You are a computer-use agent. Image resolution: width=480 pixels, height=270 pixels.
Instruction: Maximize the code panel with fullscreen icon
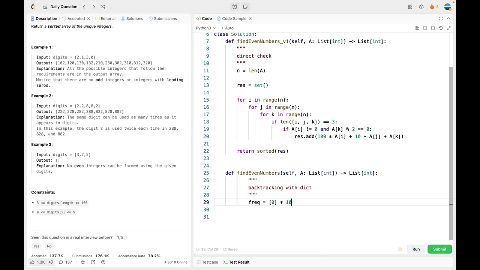441,18
